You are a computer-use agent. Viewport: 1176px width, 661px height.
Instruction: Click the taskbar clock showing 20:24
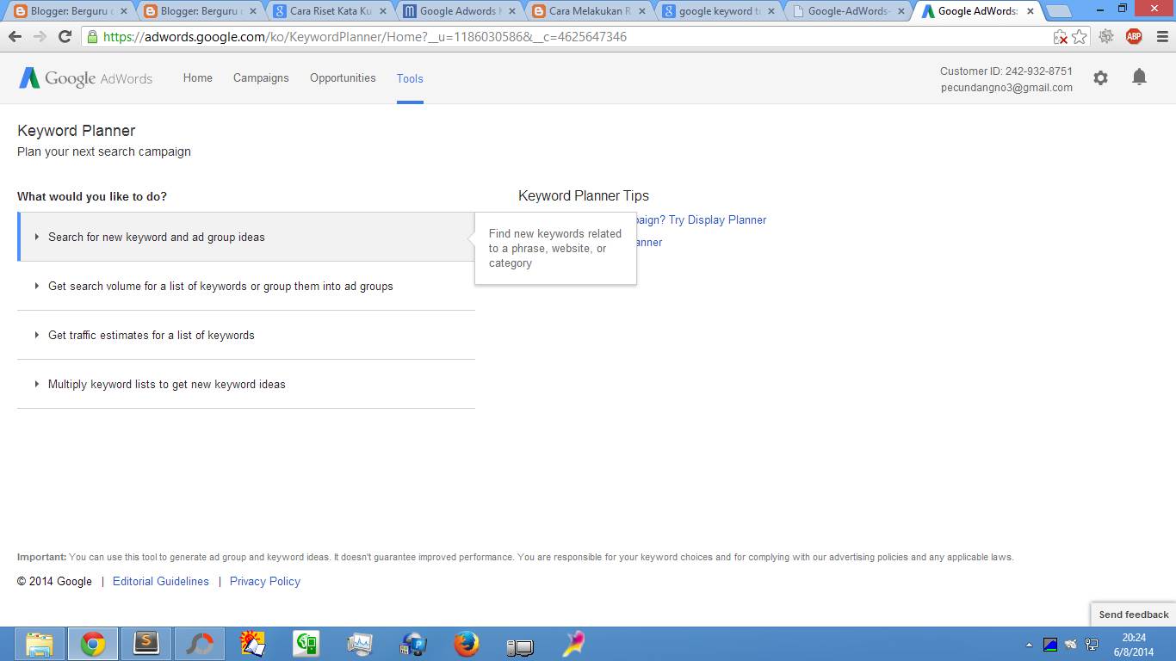(1134, 645)
